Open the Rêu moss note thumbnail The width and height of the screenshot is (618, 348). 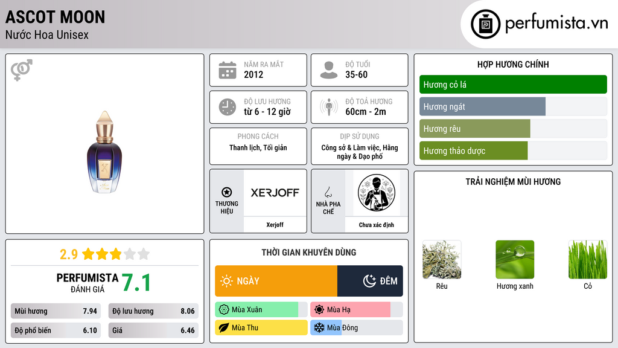441,260
